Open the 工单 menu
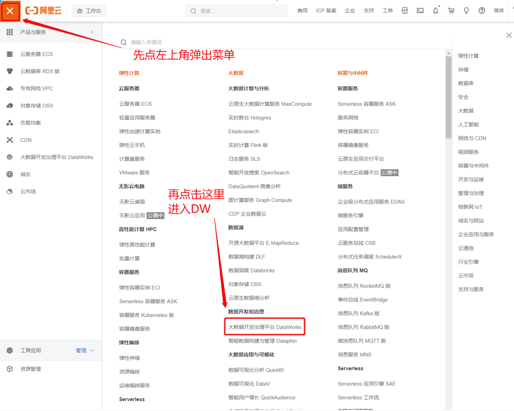Screen dimensions: 514x411 [x=388, y=11]
